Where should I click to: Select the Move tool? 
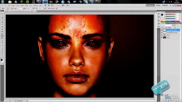click(x=2, y=14)
